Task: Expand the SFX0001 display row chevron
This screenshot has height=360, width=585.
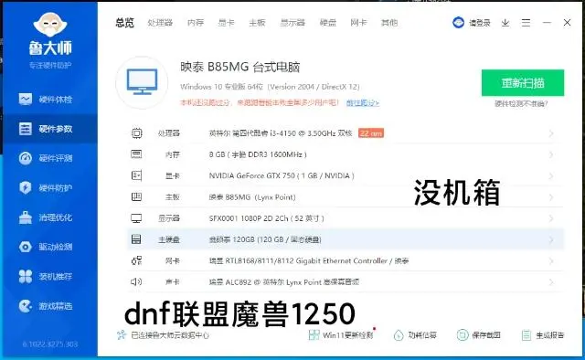Action: point(551,218)
